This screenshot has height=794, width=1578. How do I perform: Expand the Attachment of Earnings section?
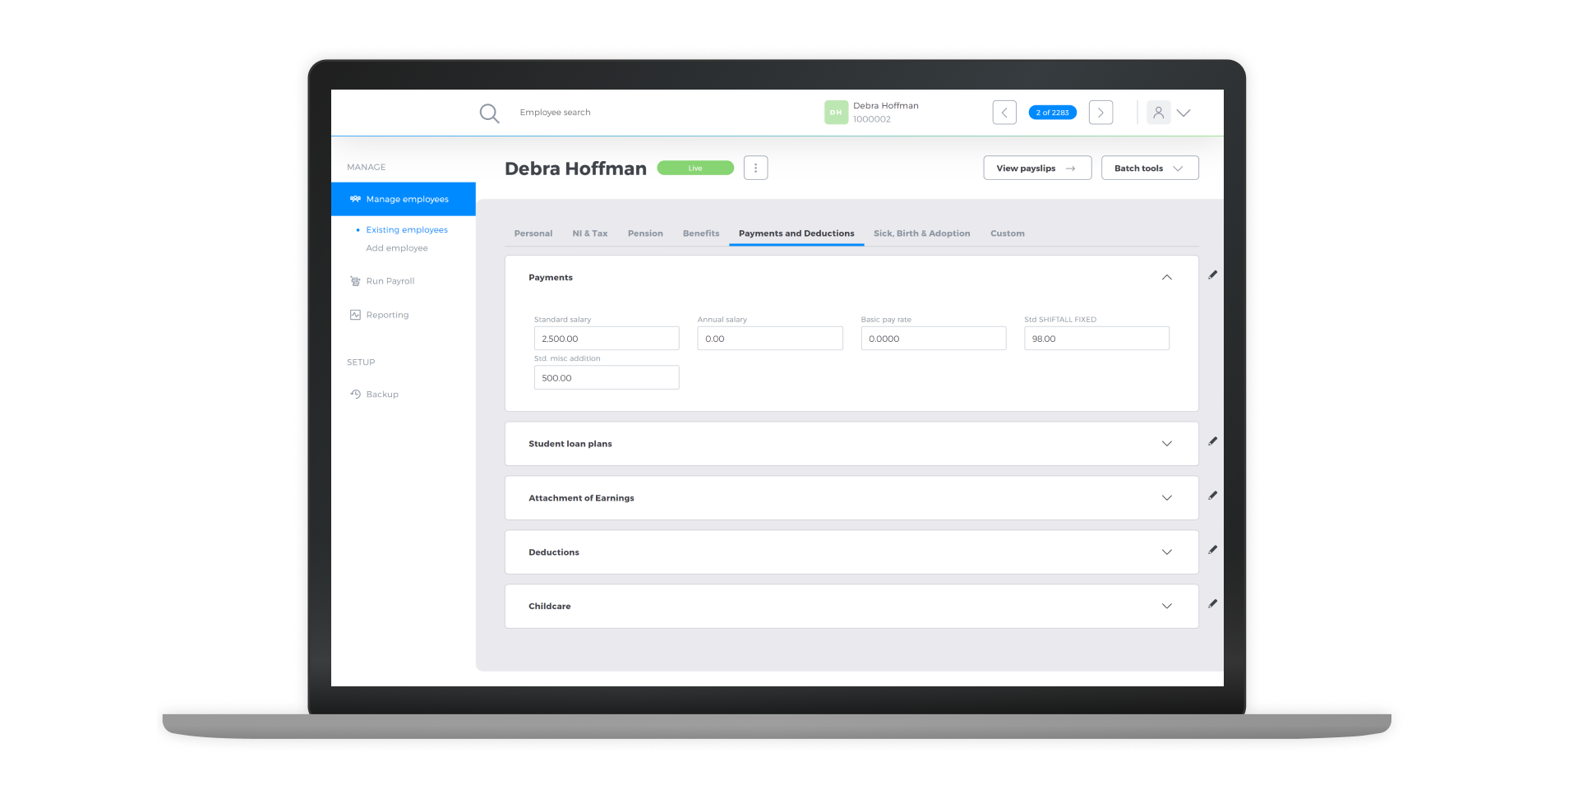[x=1166, y=498]
